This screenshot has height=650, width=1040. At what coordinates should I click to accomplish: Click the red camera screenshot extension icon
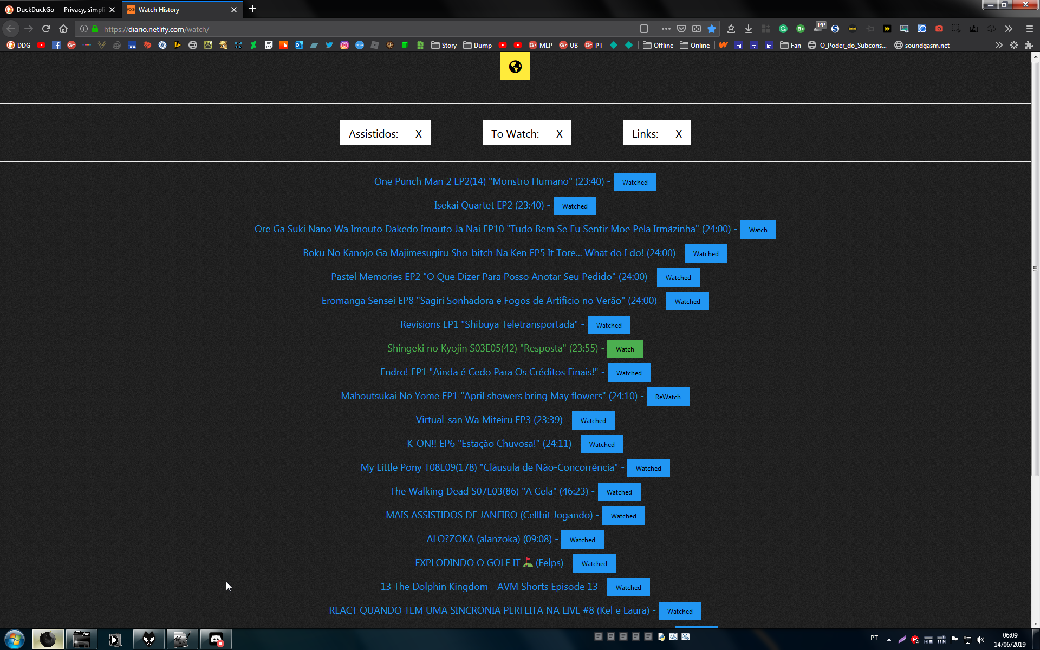pos(939,29)
